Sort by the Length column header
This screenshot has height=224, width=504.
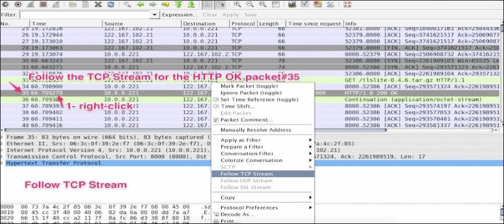pyautogui.click(x=271, y=23)
